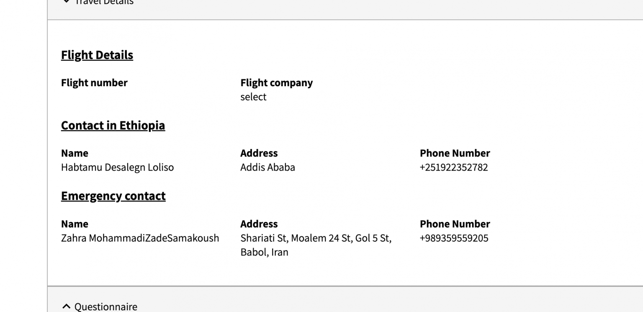The height and width of the screenshot is (312, 643).
Task: Collapse the Questionnaire section chevron
Action: click(66, 307)
